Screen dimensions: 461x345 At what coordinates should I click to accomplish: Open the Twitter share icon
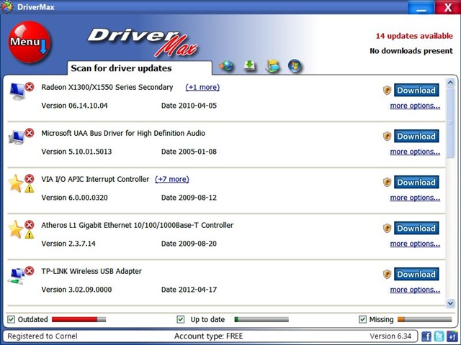tap(439, 336)
